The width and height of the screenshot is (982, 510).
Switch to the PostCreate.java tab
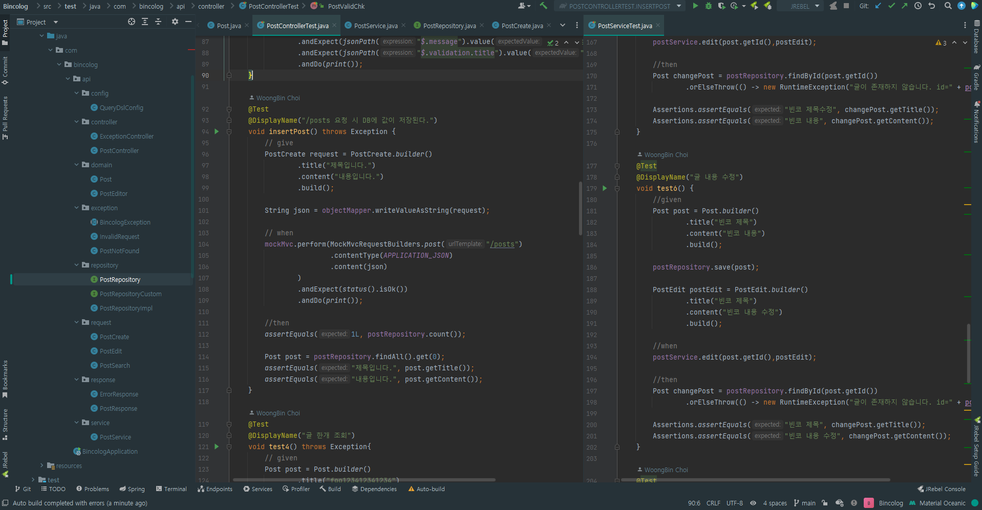[521, 25]
